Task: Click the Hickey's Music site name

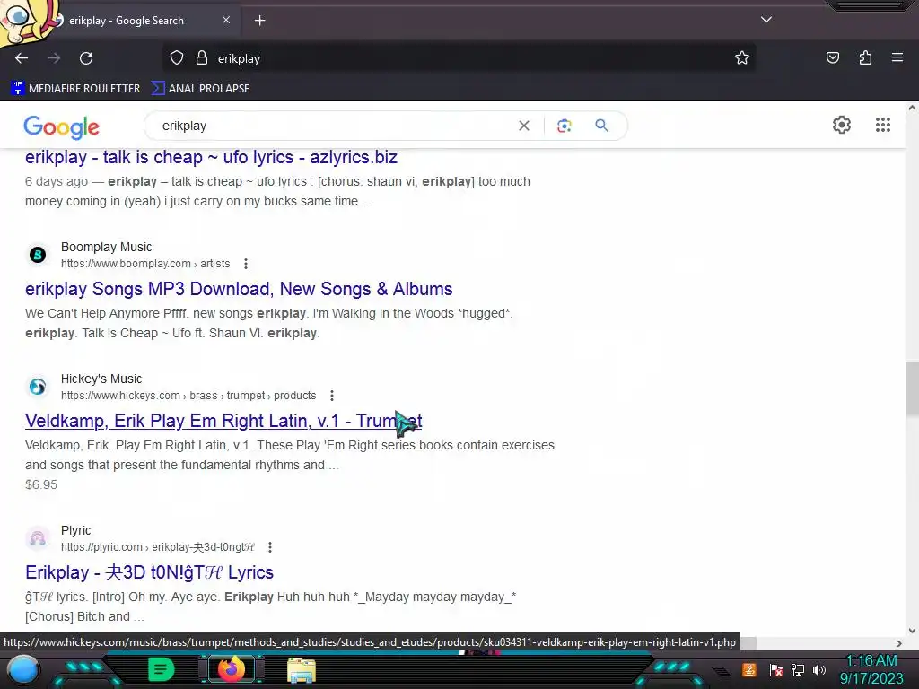Action: [x=101, y=379]
